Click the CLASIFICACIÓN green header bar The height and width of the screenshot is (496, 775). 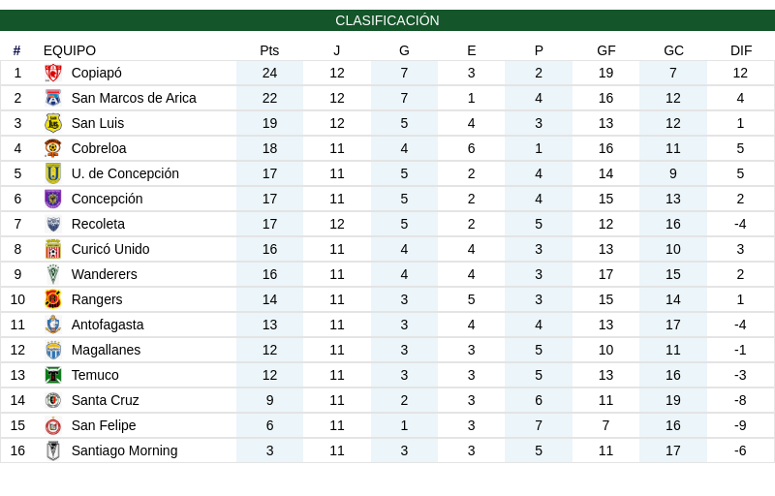point(387,20)
